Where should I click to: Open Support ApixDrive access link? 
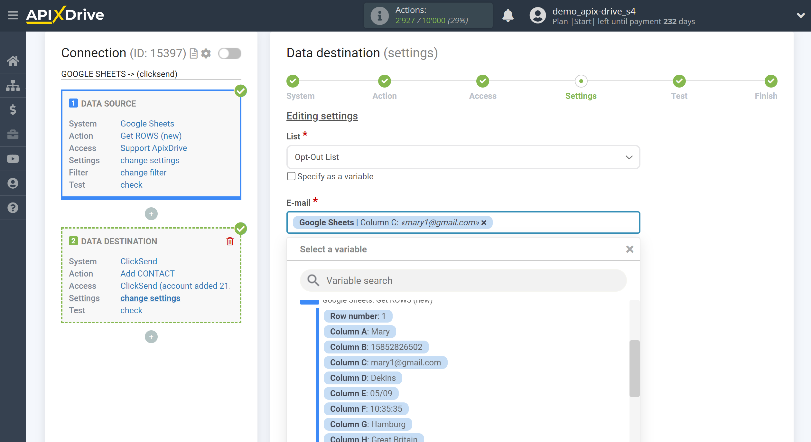tap(154, 148)
